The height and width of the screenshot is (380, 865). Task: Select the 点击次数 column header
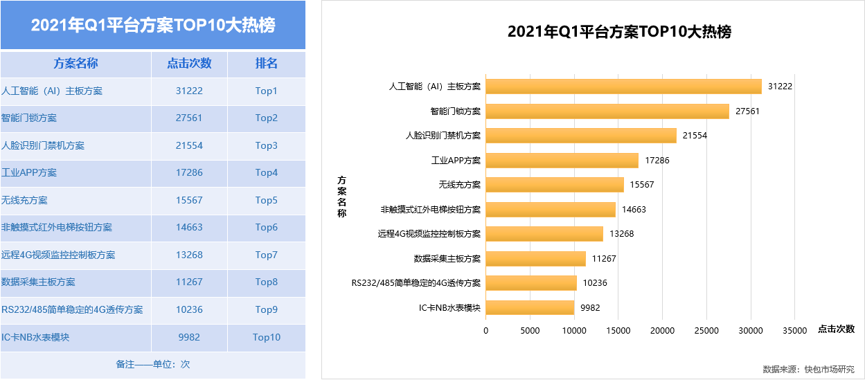point(189,64)
